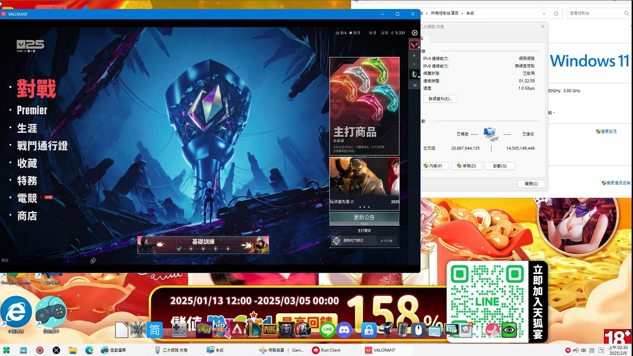Screen dimensions: 633x356
Task: Select 團隊死鬥模式 team deathmatch mode
Action: [364, 241]
